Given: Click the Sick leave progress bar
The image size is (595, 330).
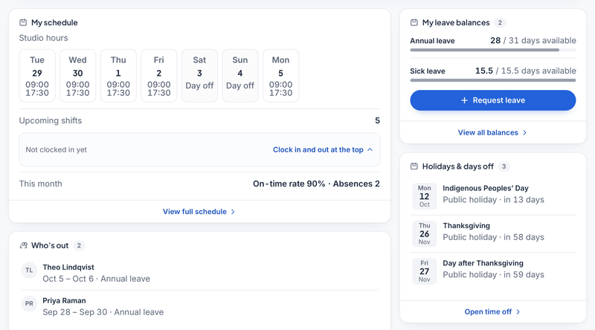Looking at the screenshot, I should tap(493, 80).
